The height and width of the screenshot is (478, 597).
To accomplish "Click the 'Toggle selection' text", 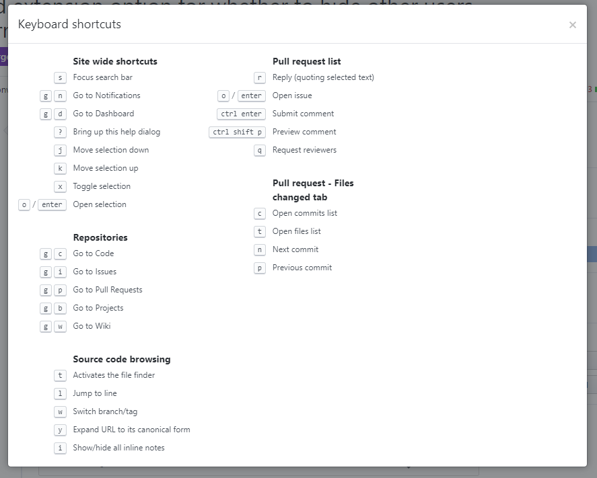I will click(102, 186).
